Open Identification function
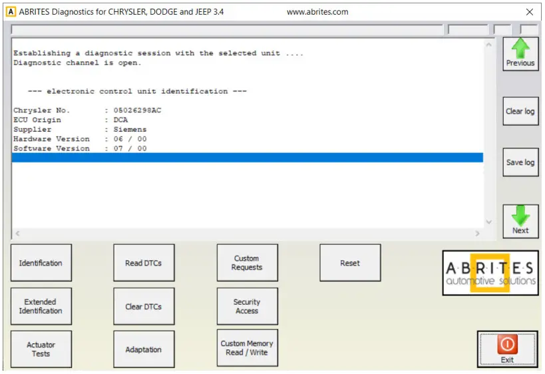Screen dimensions: 545x374 41,263
